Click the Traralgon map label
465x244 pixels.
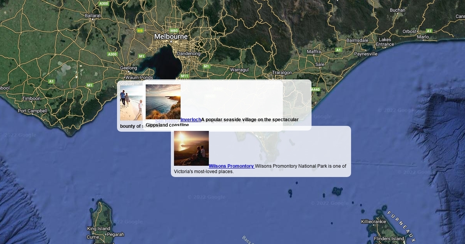coord(282,72)
